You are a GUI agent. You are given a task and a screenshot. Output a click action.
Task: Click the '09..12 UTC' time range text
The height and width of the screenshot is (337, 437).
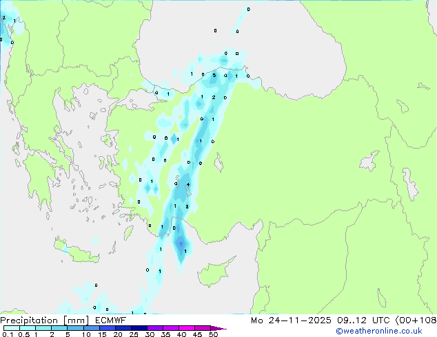(x=363, y=320)
